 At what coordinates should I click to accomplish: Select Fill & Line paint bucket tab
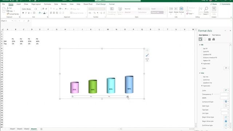(x=200, y=39)
